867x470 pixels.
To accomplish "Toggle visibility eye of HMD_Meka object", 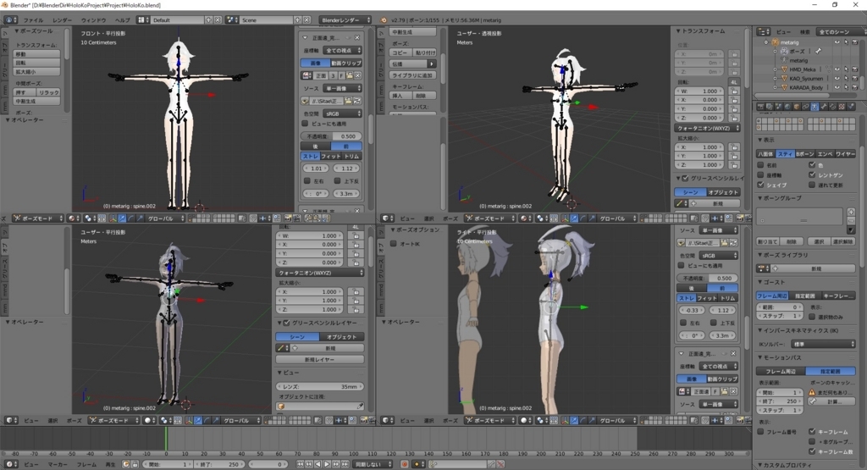I will pos(837,69).
